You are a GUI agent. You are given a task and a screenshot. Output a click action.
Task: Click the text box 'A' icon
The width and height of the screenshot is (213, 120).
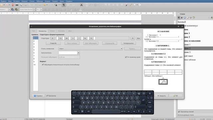[81, 5]
